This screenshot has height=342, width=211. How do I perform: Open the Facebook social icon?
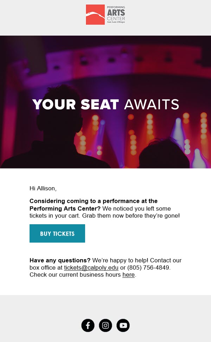(x=88, y=325)
